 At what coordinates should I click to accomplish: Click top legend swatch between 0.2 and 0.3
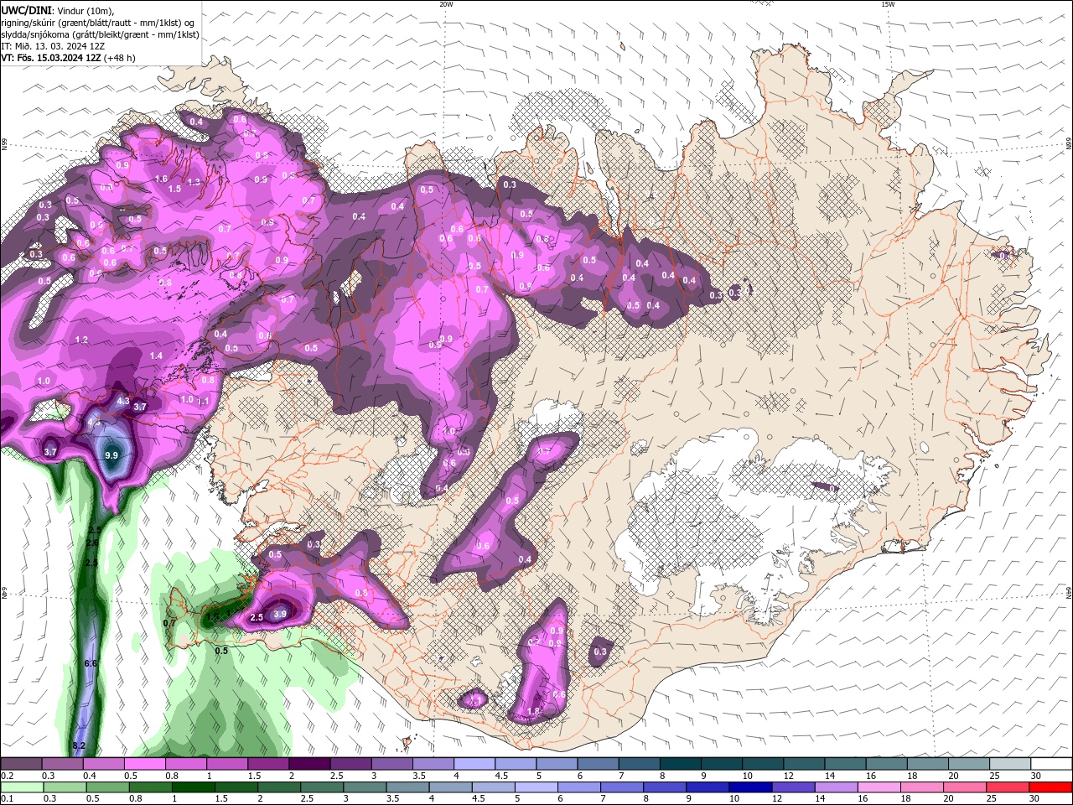pyautogui.click(x=21, y=764)
